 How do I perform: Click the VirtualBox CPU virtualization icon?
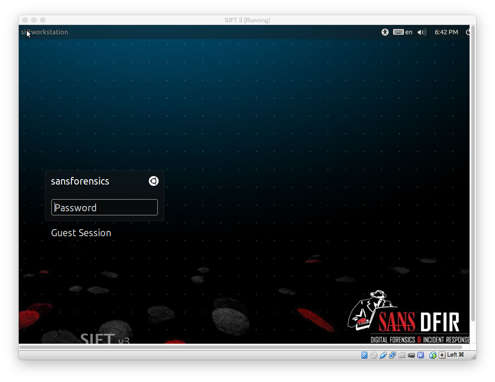point(420,355)
